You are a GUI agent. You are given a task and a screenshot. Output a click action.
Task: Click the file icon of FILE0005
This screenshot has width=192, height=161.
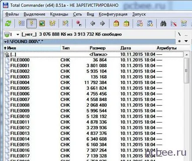(7, 88)
